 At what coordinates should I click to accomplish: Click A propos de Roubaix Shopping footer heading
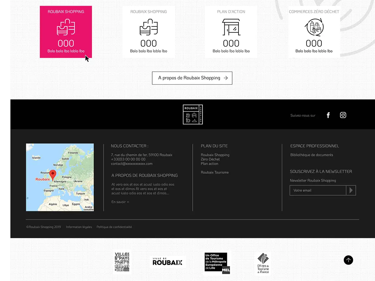pos(145,175)
